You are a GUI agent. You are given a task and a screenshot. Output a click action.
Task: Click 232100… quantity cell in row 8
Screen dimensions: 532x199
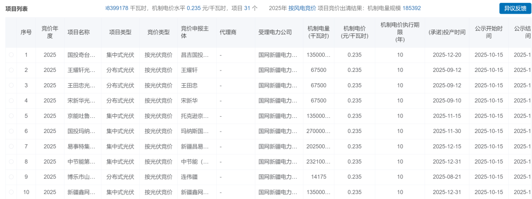pos(319,162)
